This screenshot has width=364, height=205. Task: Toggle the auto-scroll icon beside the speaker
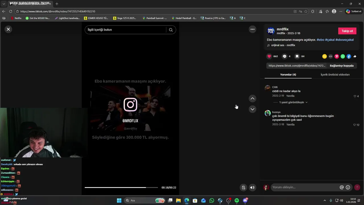(x=243, y=187)
